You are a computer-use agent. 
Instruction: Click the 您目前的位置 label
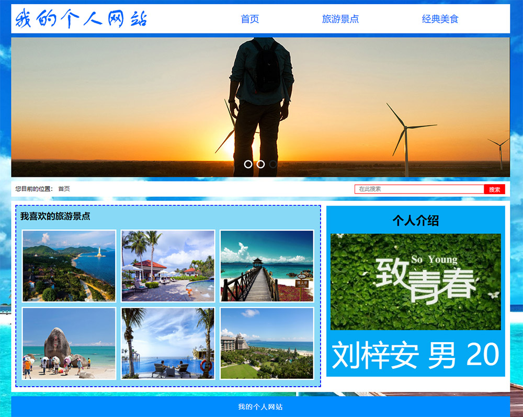[33, 189]
